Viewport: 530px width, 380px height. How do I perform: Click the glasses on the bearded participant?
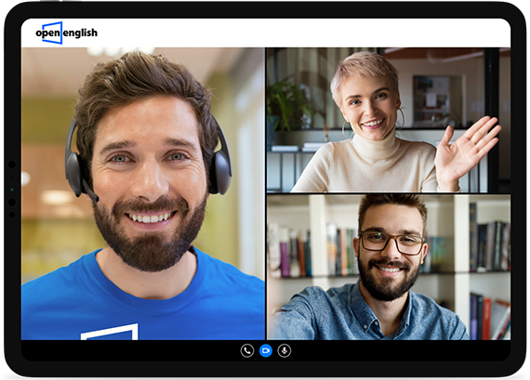(392, 242)
